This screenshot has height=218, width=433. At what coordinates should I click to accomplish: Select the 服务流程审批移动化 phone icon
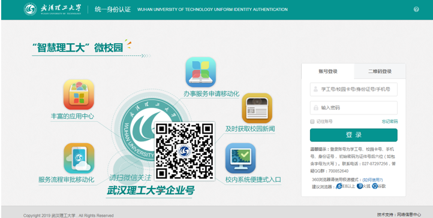pos(79,158)
